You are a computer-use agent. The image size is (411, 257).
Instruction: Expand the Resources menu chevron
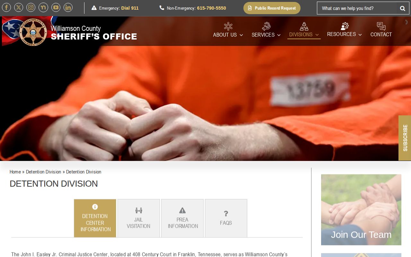pyautogui.click(x=360, y=35)
